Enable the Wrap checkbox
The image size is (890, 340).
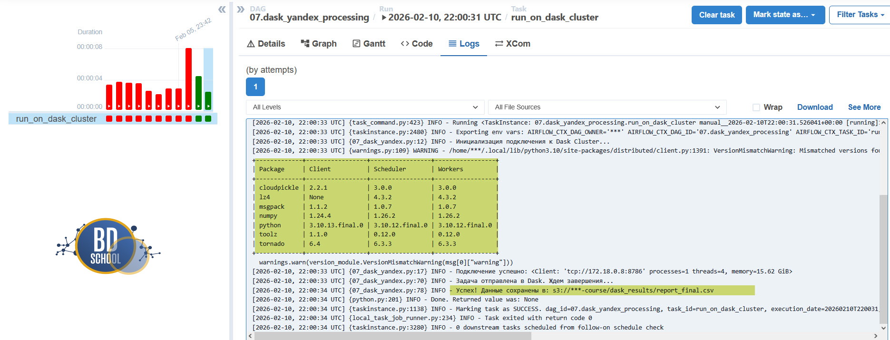click(756, 107)
